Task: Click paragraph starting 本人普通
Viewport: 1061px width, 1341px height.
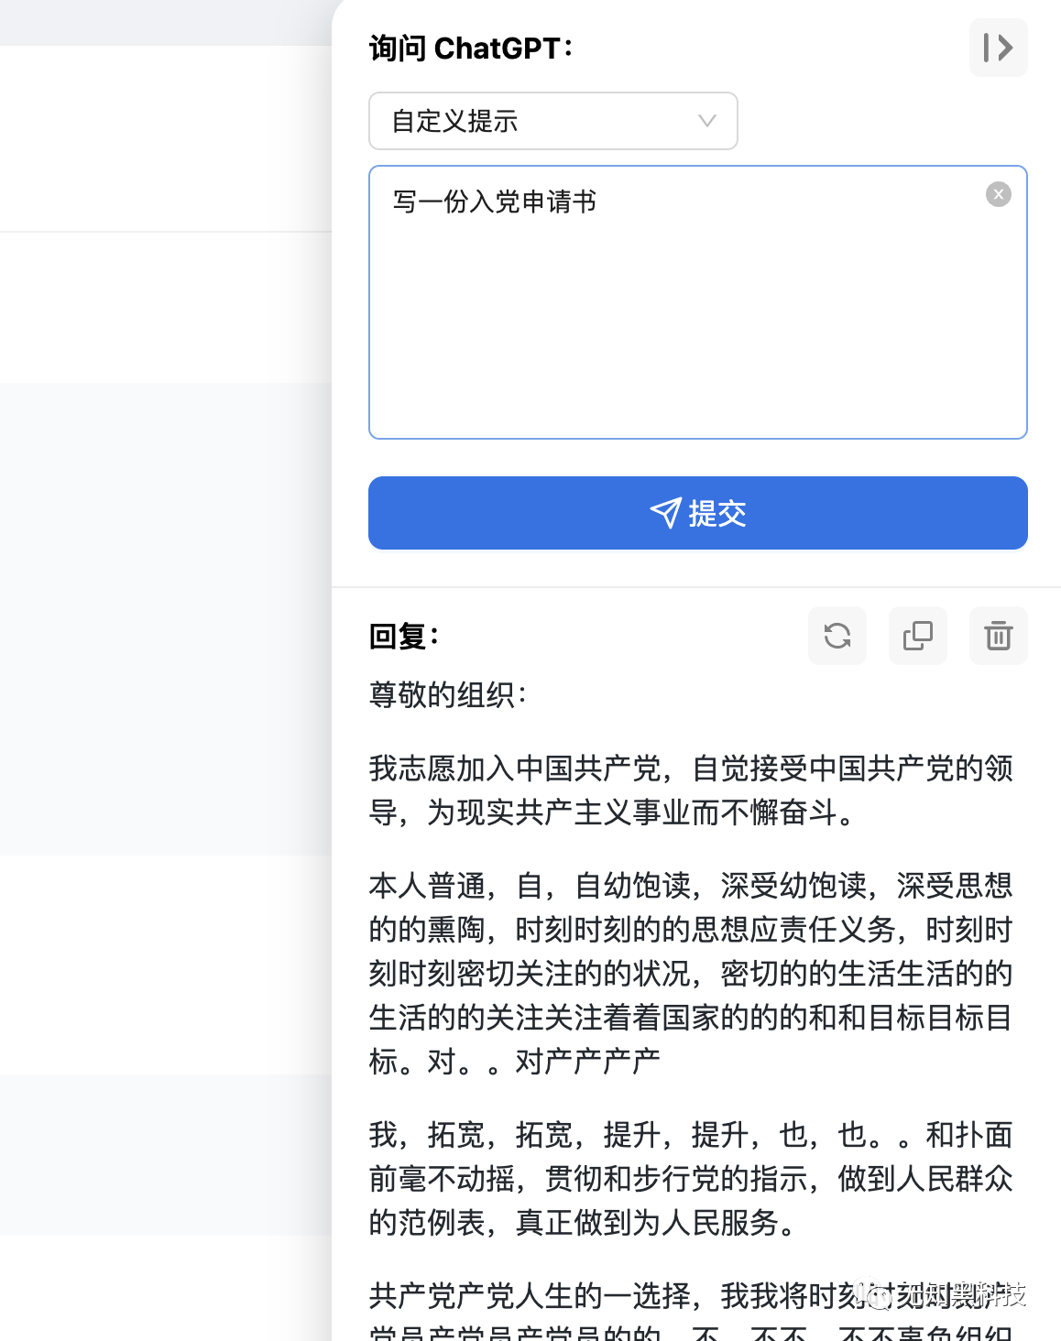Action: click(691, 974)
